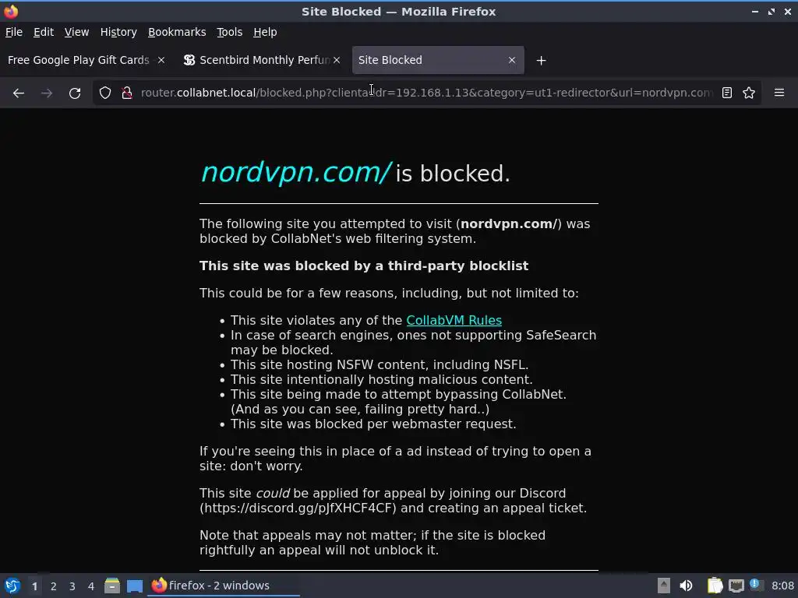
Task: Close the Site Blocked tab
Action: click(x=512, y=60)
